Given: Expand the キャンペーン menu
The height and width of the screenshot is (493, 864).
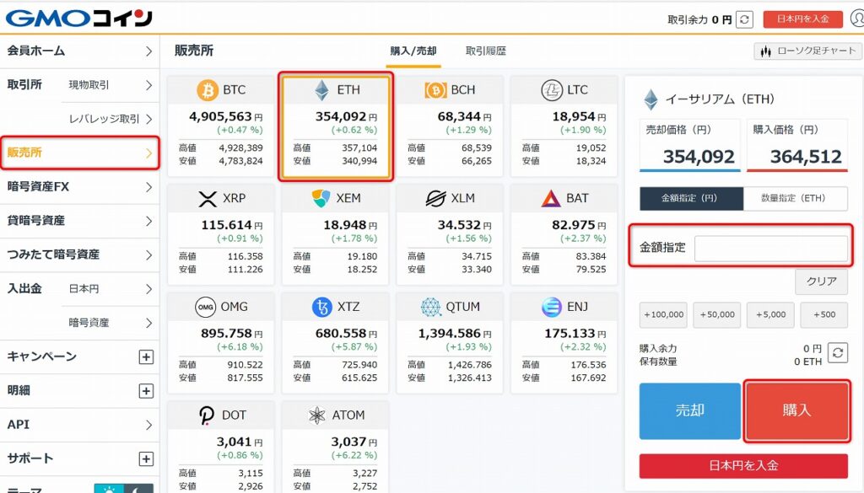Looking at the screenshot, I should [x=145, y=357].
